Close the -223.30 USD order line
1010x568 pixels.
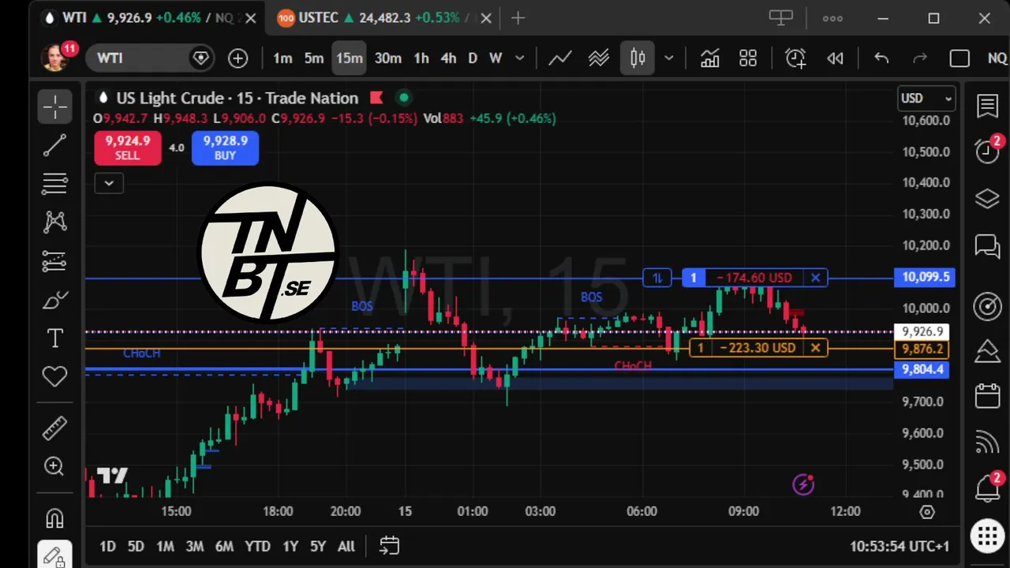815,348
